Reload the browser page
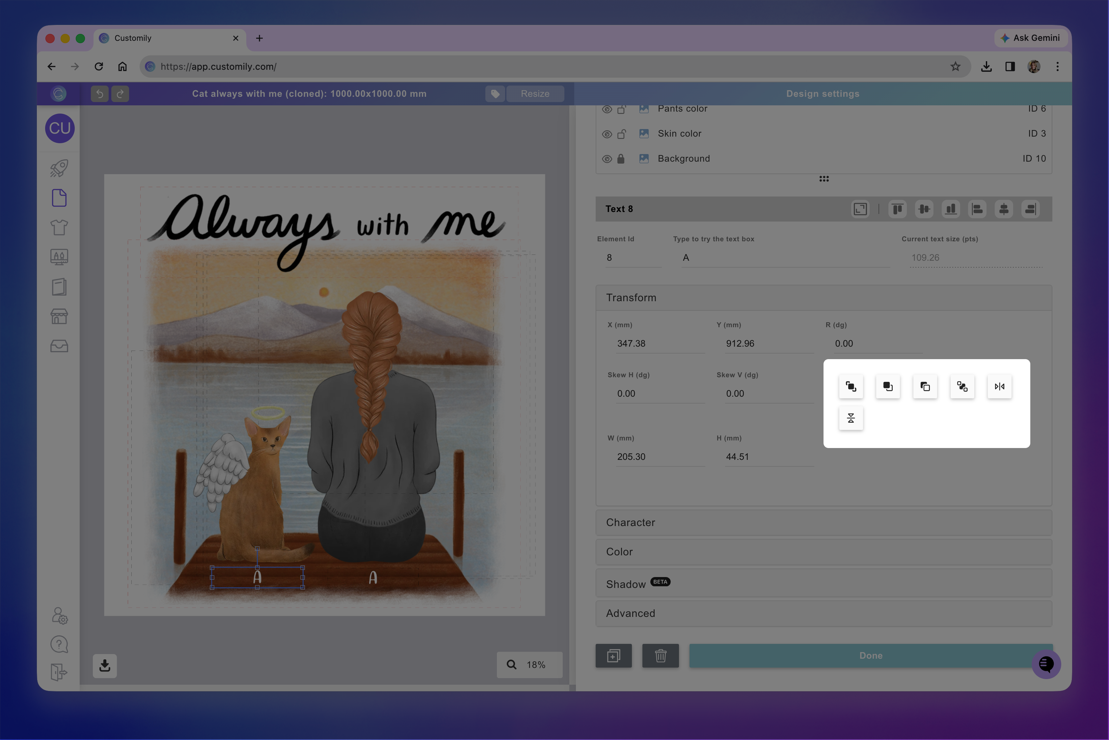Screen dimensions: 1109x740 pos(99,67)
